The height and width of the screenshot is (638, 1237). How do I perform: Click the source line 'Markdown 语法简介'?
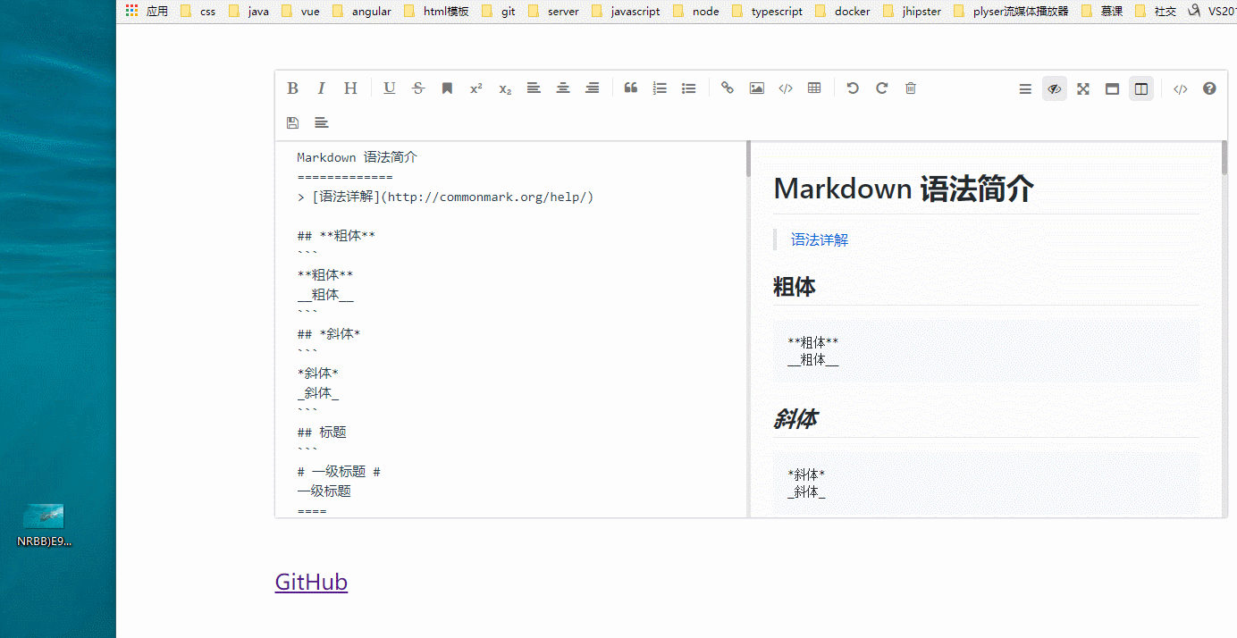click(358, 157)
